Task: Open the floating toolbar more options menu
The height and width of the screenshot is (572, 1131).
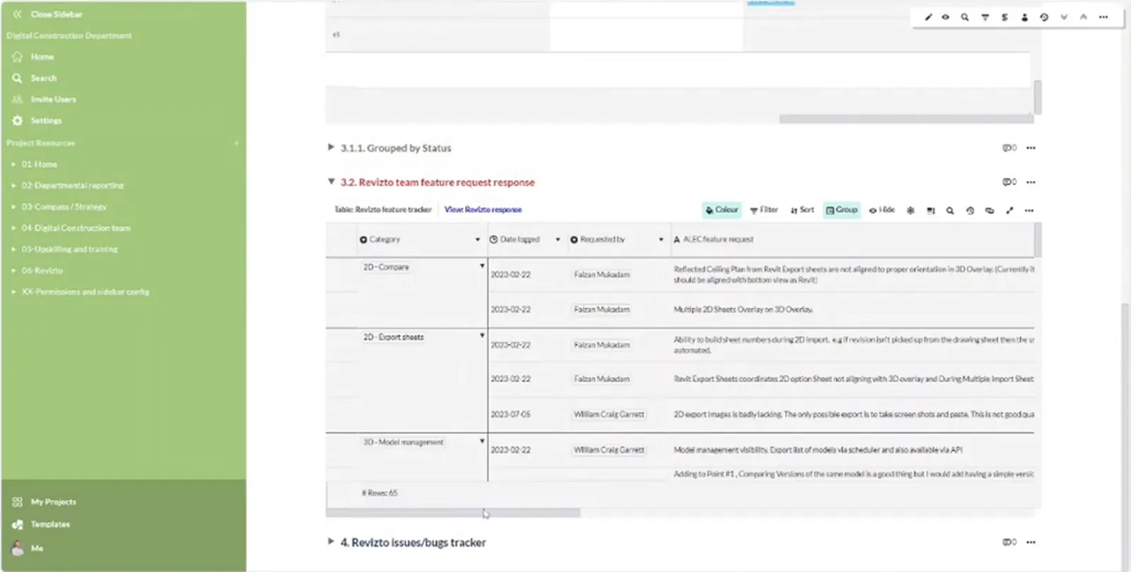Action: (x=1103, y=17)
